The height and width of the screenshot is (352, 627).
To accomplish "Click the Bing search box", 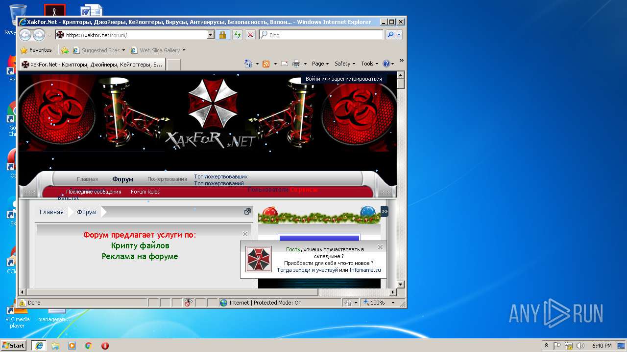I will 321,35.
